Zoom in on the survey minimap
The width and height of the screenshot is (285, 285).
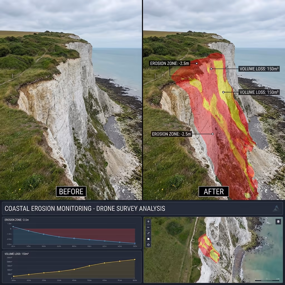click(148, 221)
